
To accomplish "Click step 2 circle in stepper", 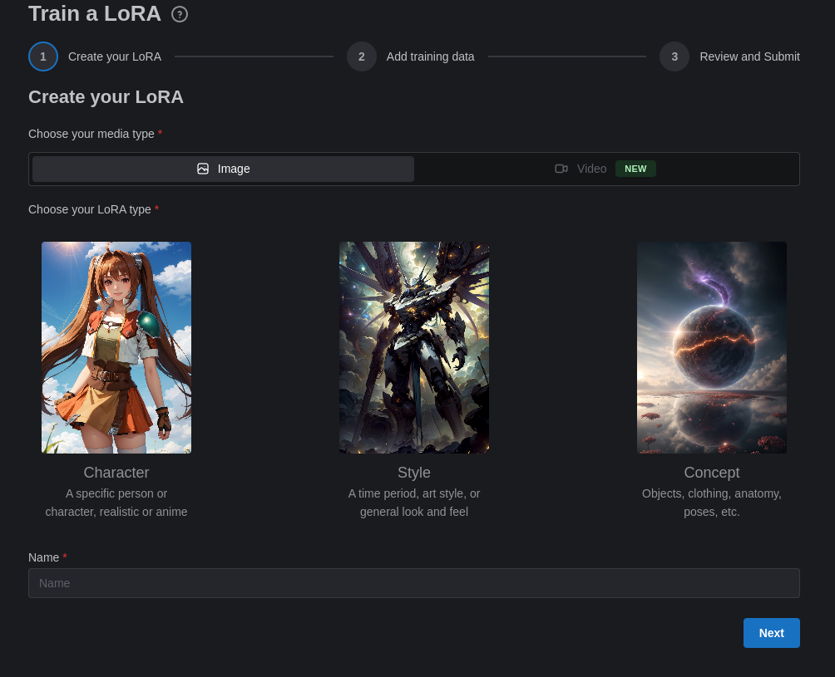I will tap(362, 56).
